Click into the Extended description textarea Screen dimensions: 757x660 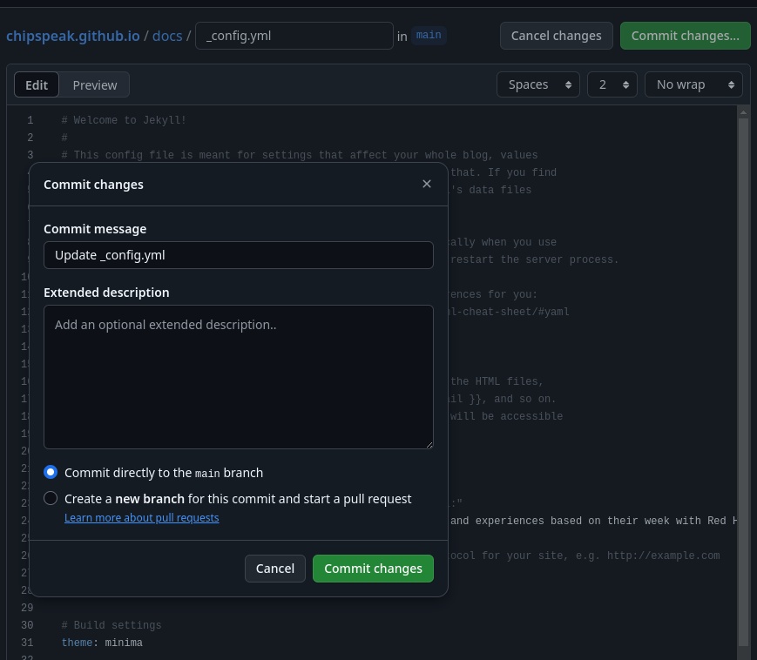pyautogui.click(x=238, y=376)
